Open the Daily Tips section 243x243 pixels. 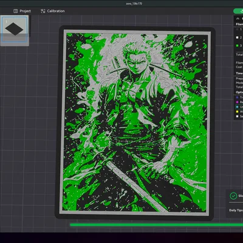click(236, 210)
